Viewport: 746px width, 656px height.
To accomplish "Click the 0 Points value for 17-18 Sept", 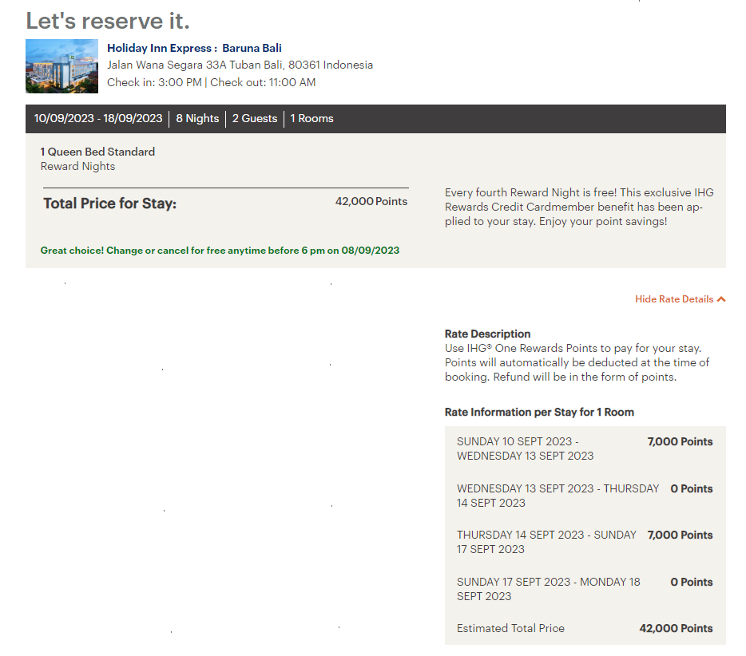I will 691,582.
